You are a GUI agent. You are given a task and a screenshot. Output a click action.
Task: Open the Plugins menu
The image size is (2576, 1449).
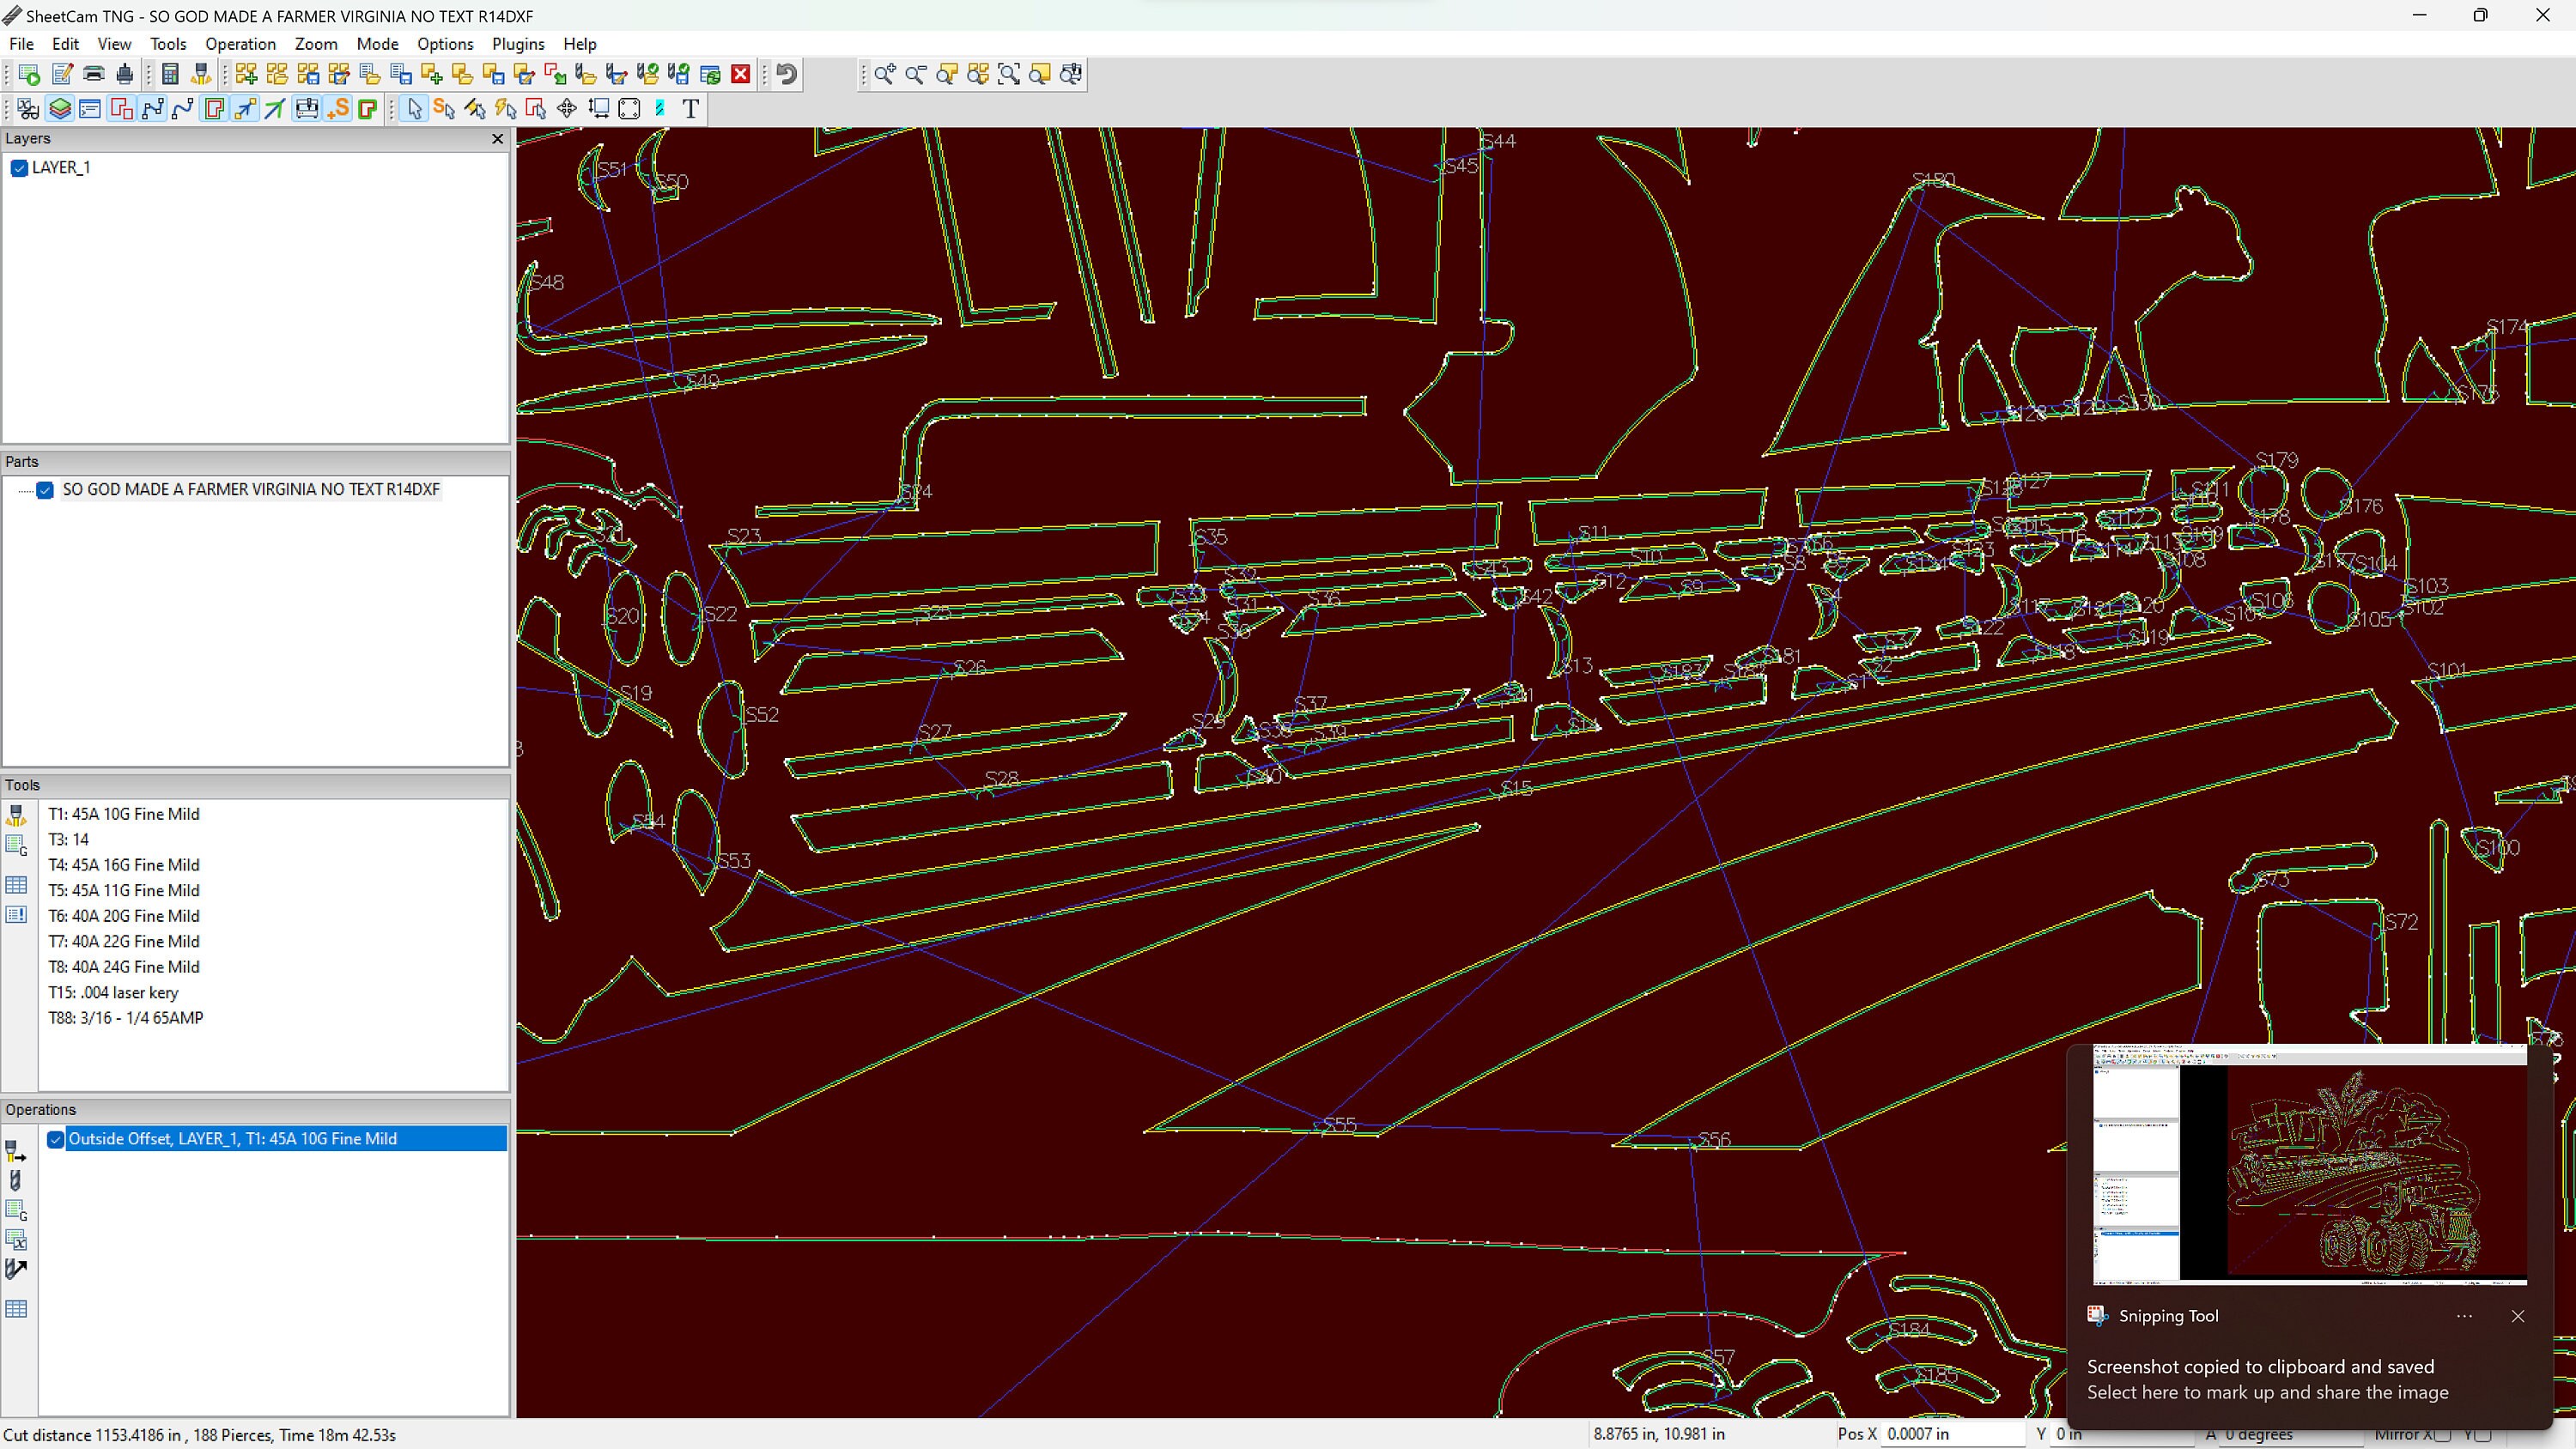click(518, 44)
